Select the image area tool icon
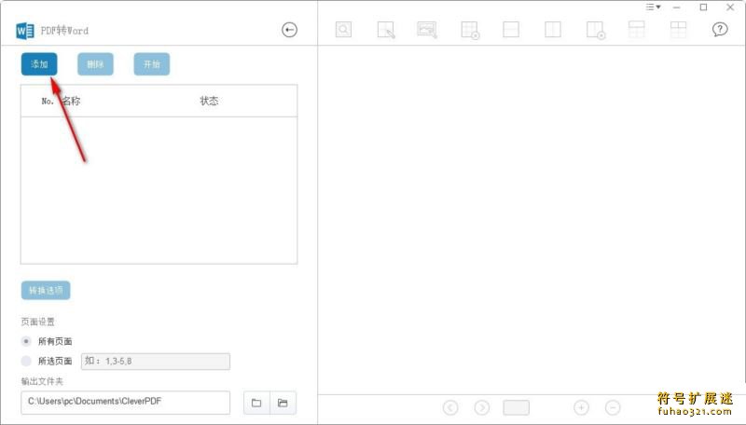Viewport: 746px width, 425px height. pyautogui.click(x=427, y=30)
